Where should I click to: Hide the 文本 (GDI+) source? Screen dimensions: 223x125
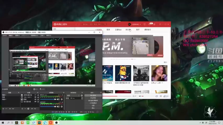tap(35, 97)
